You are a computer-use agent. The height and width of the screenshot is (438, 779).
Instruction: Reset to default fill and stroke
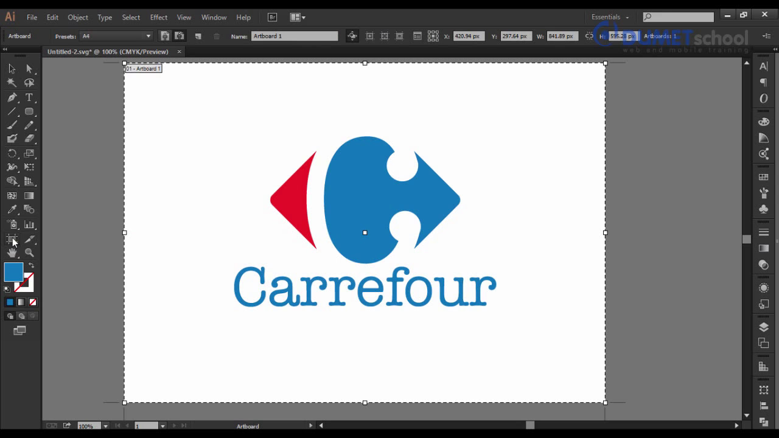pos(7,290)
